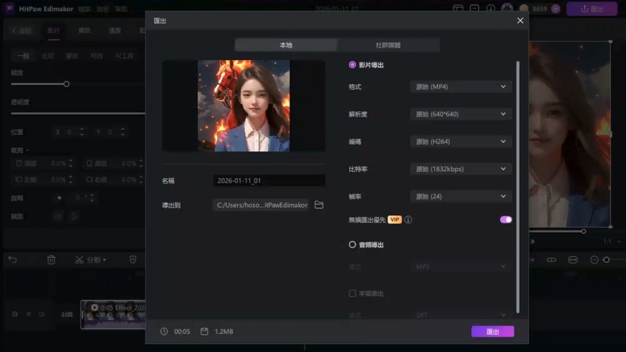Click the back button in properties panel
Viewport: 626px width, 352px height.
click(22, 30)
